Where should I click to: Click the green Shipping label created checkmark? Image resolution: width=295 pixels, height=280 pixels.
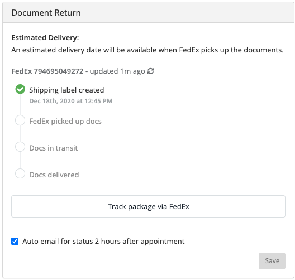point(20,89)
